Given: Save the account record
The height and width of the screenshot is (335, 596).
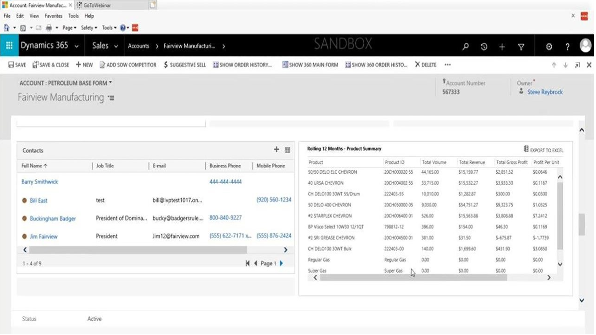Looking at the screenshot, I should click(x=17, y=65).
